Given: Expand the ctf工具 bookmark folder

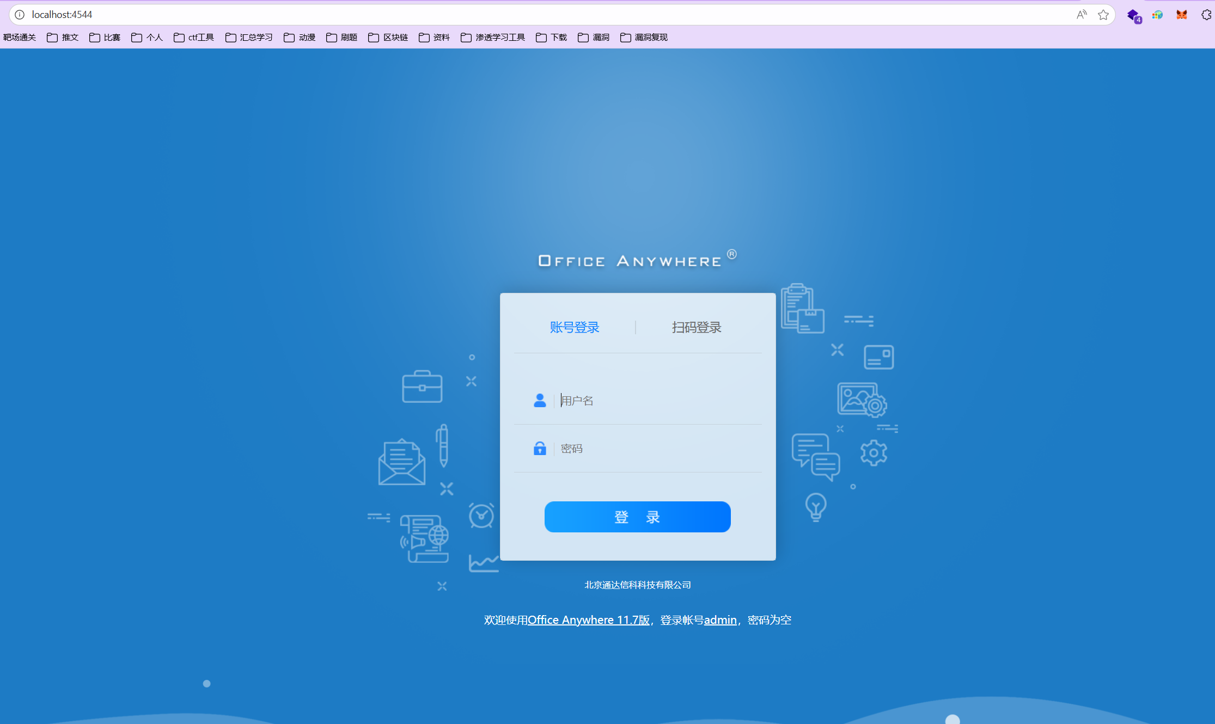Looking at the screenshot, I should [x=194, y=38].
